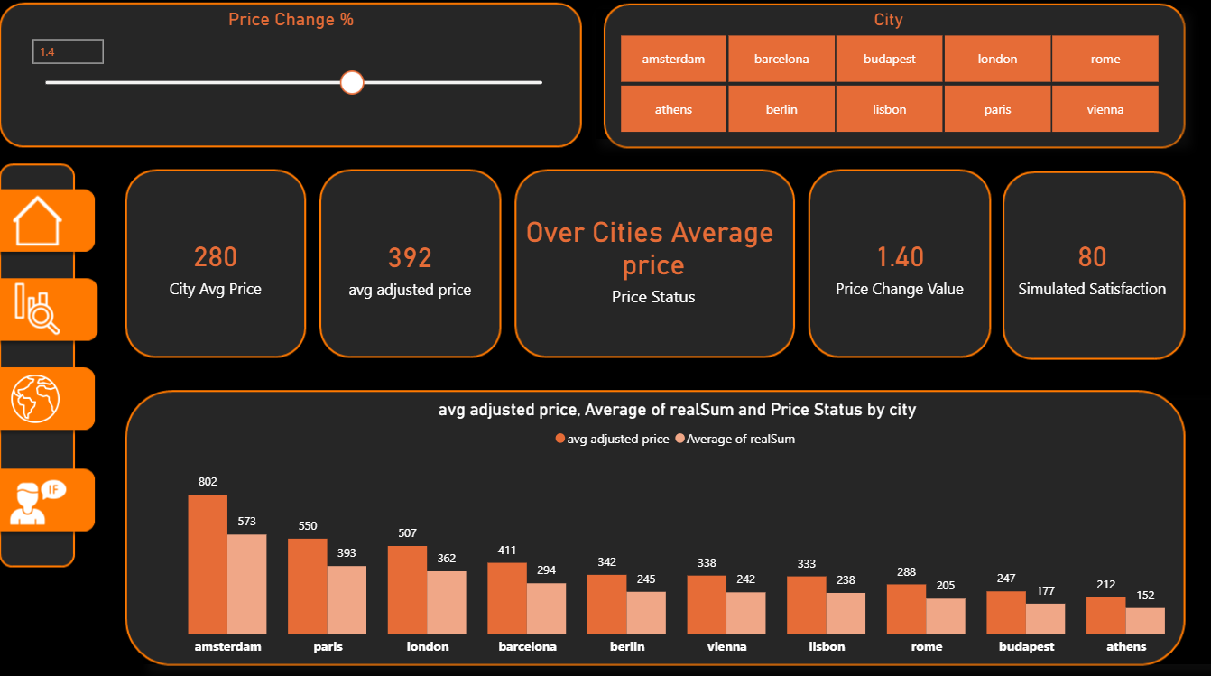
Task: Click the avg adjusted price legend item
Action: (613, 439)
